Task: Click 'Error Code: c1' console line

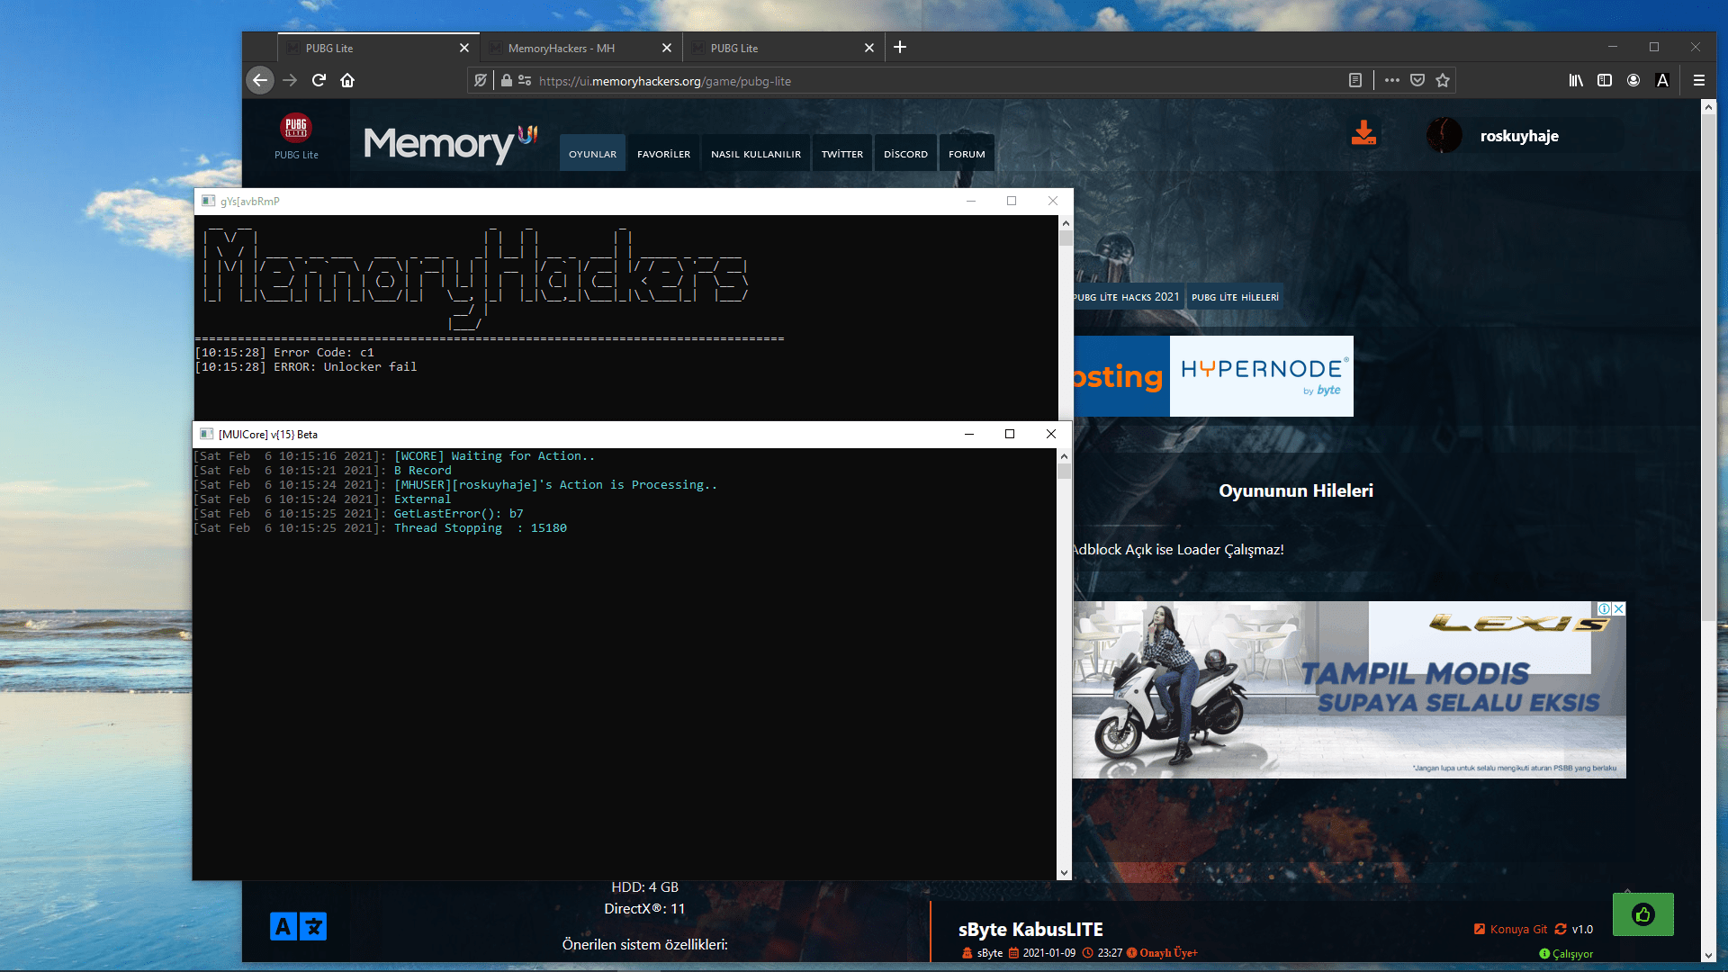Action: click(284, 353)
